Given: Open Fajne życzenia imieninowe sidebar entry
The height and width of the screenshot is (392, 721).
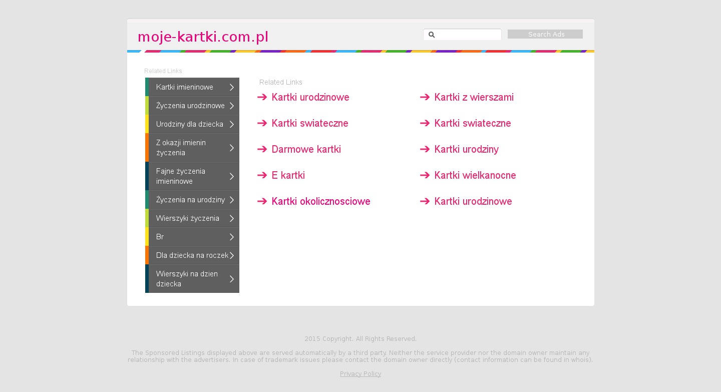Looking at the screenshot, I should tap(180, 176).
